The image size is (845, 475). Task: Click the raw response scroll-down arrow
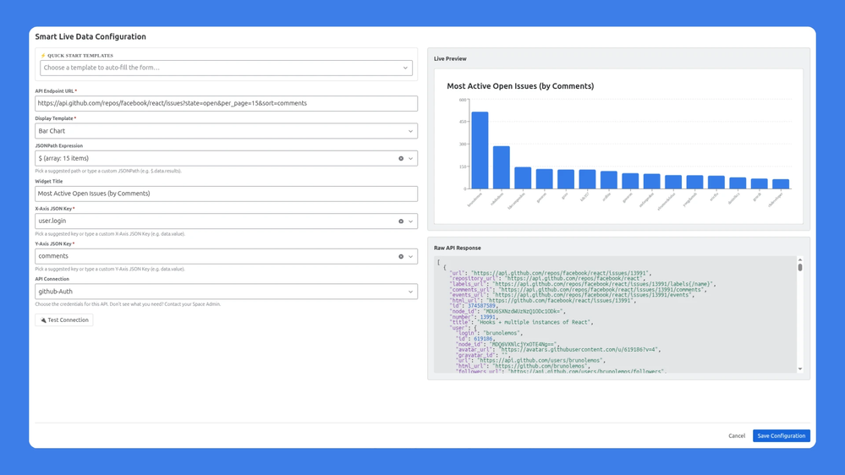point(799,369)
